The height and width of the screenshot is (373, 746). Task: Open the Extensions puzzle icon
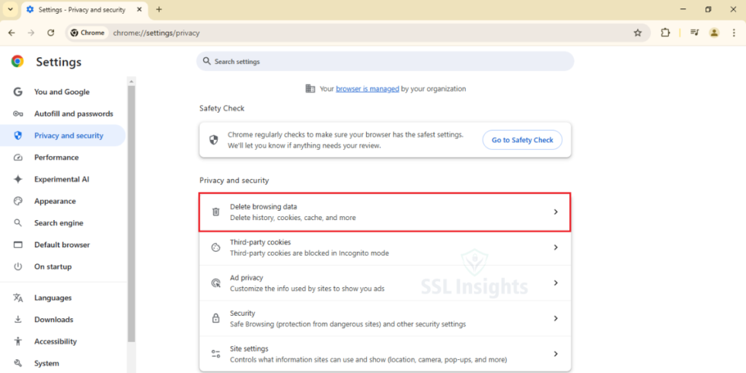(x=665, y=33)
